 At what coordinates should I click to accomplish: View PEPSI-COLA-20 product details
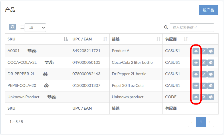click(196, 86)
